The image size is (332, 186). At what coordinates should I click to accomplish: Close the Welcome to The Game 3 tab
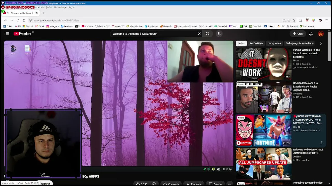tap(37, 13)
